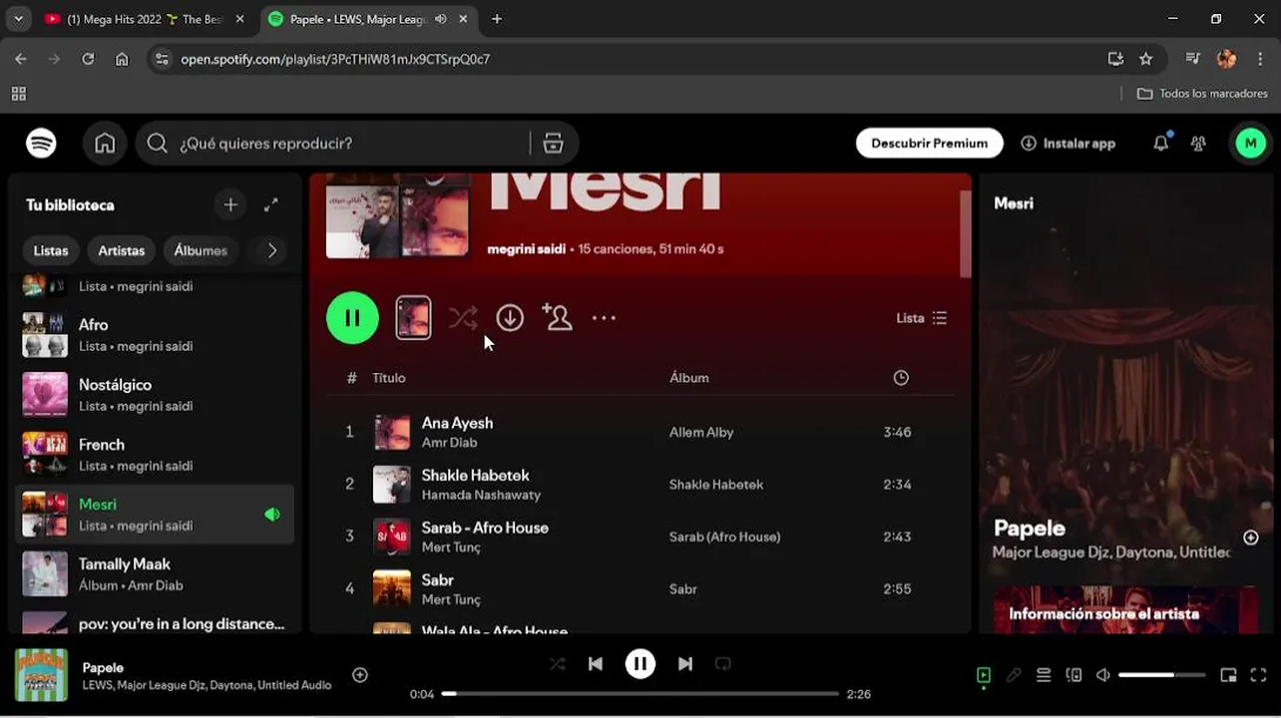Click the playlist preview thumbnail button
The width and height of the screenshot is (1281, 718).
point(413,318)
